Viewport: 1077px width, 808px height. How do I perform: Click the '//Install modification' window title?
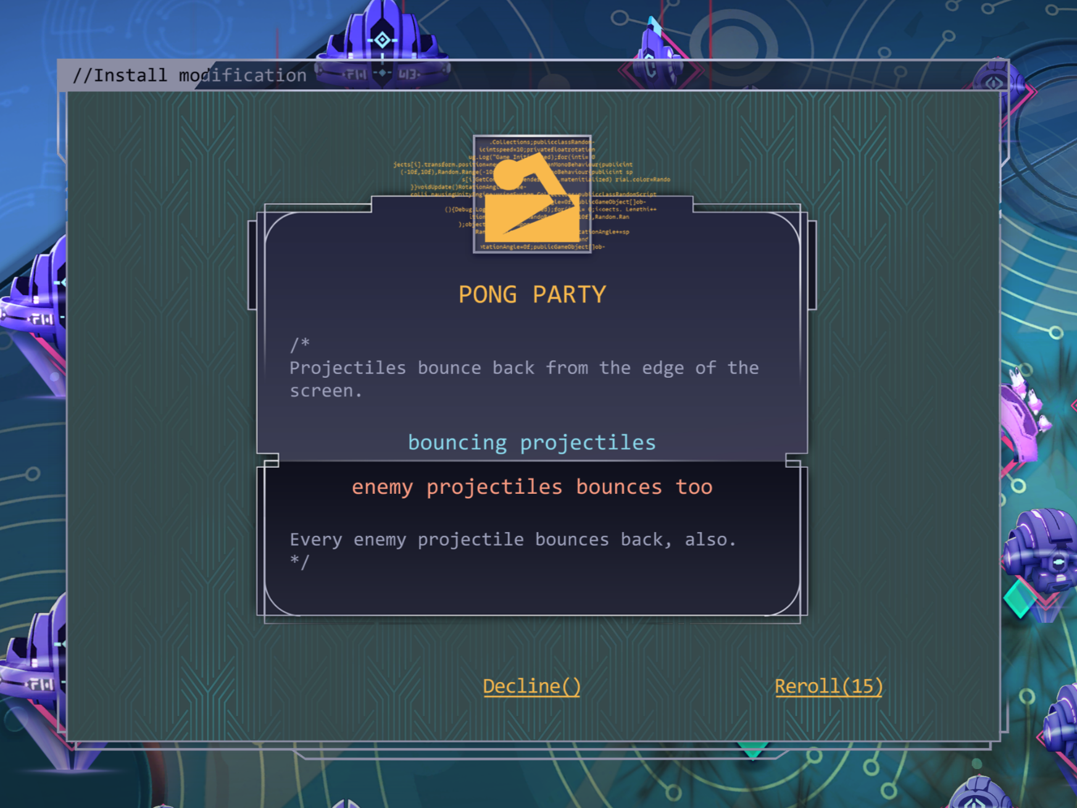pyautogui.click(x=189, y=75)
